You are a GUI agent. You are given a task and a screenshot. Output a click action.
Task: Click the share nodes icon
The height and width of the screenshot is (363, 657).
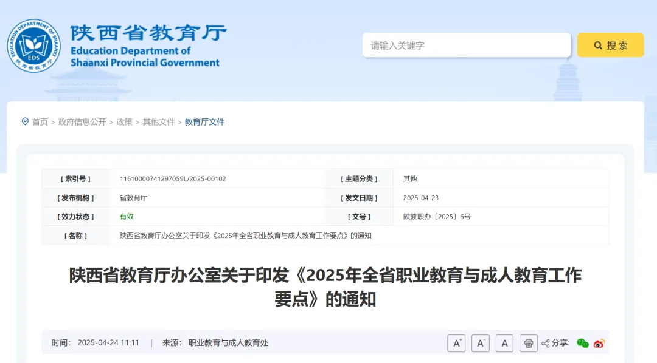[546, 344]
